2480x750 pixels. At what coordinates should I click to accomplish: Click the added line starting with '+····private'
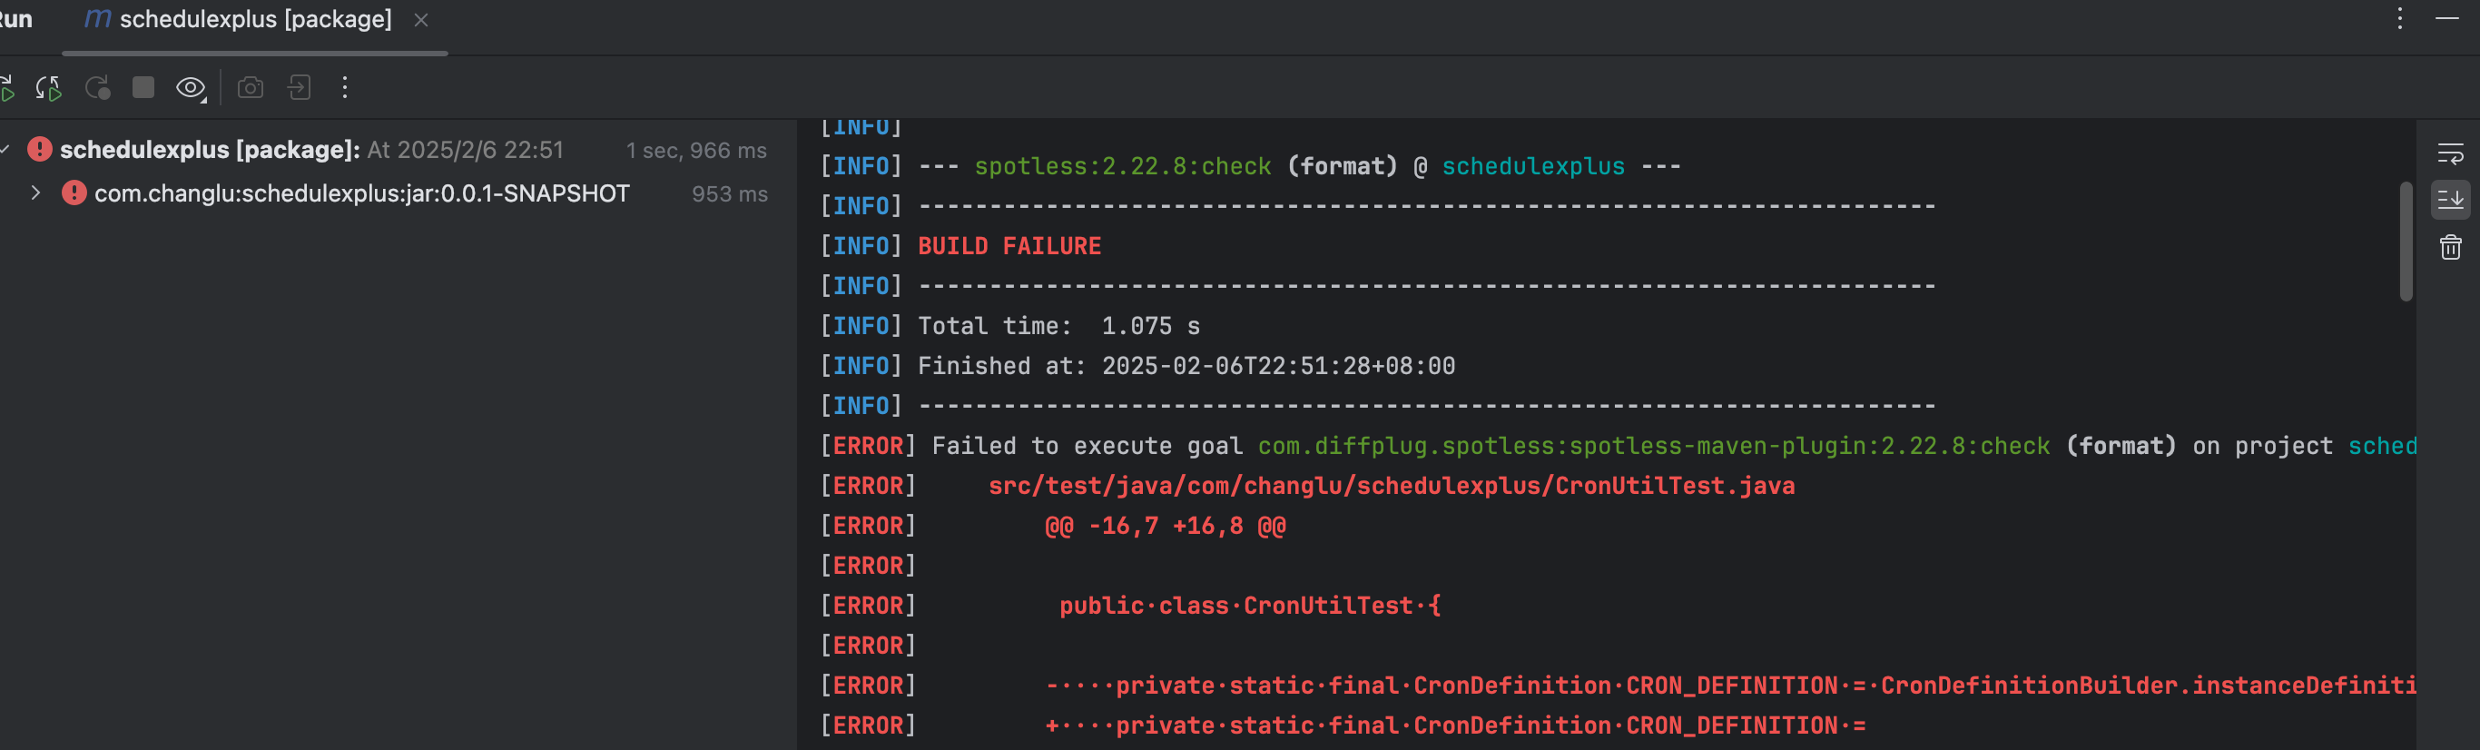click(1455, 725)
